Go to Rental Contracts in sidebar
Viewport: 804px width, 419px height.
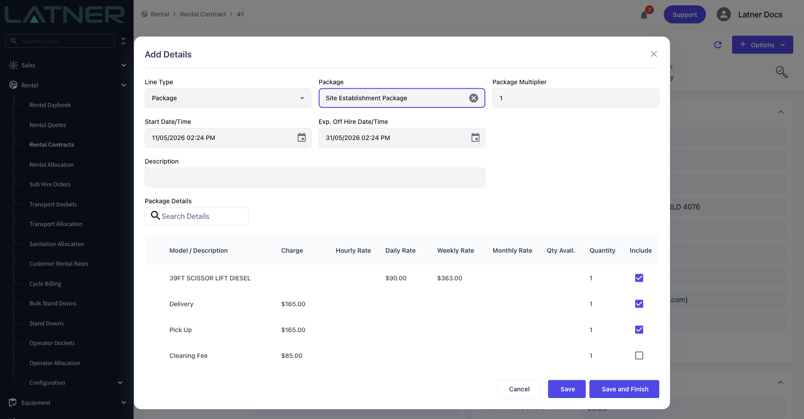[52, 145]
